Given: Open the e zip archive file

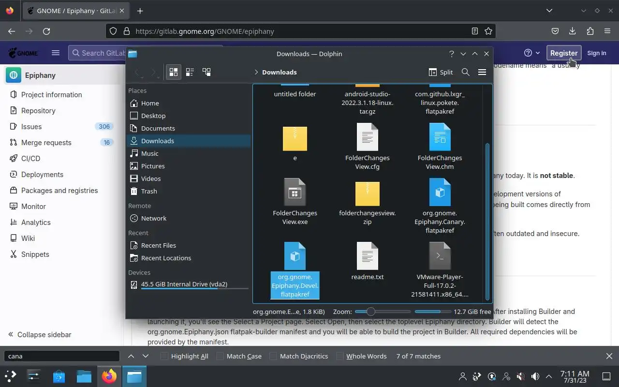Looking at the screenshot, I should [x=295, y=143].
